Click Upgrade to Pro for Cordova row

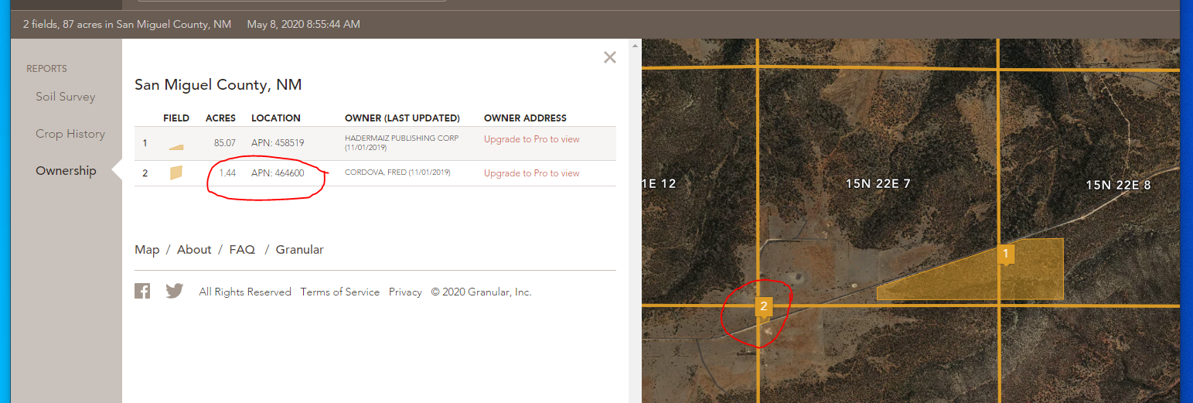[531, 173]
